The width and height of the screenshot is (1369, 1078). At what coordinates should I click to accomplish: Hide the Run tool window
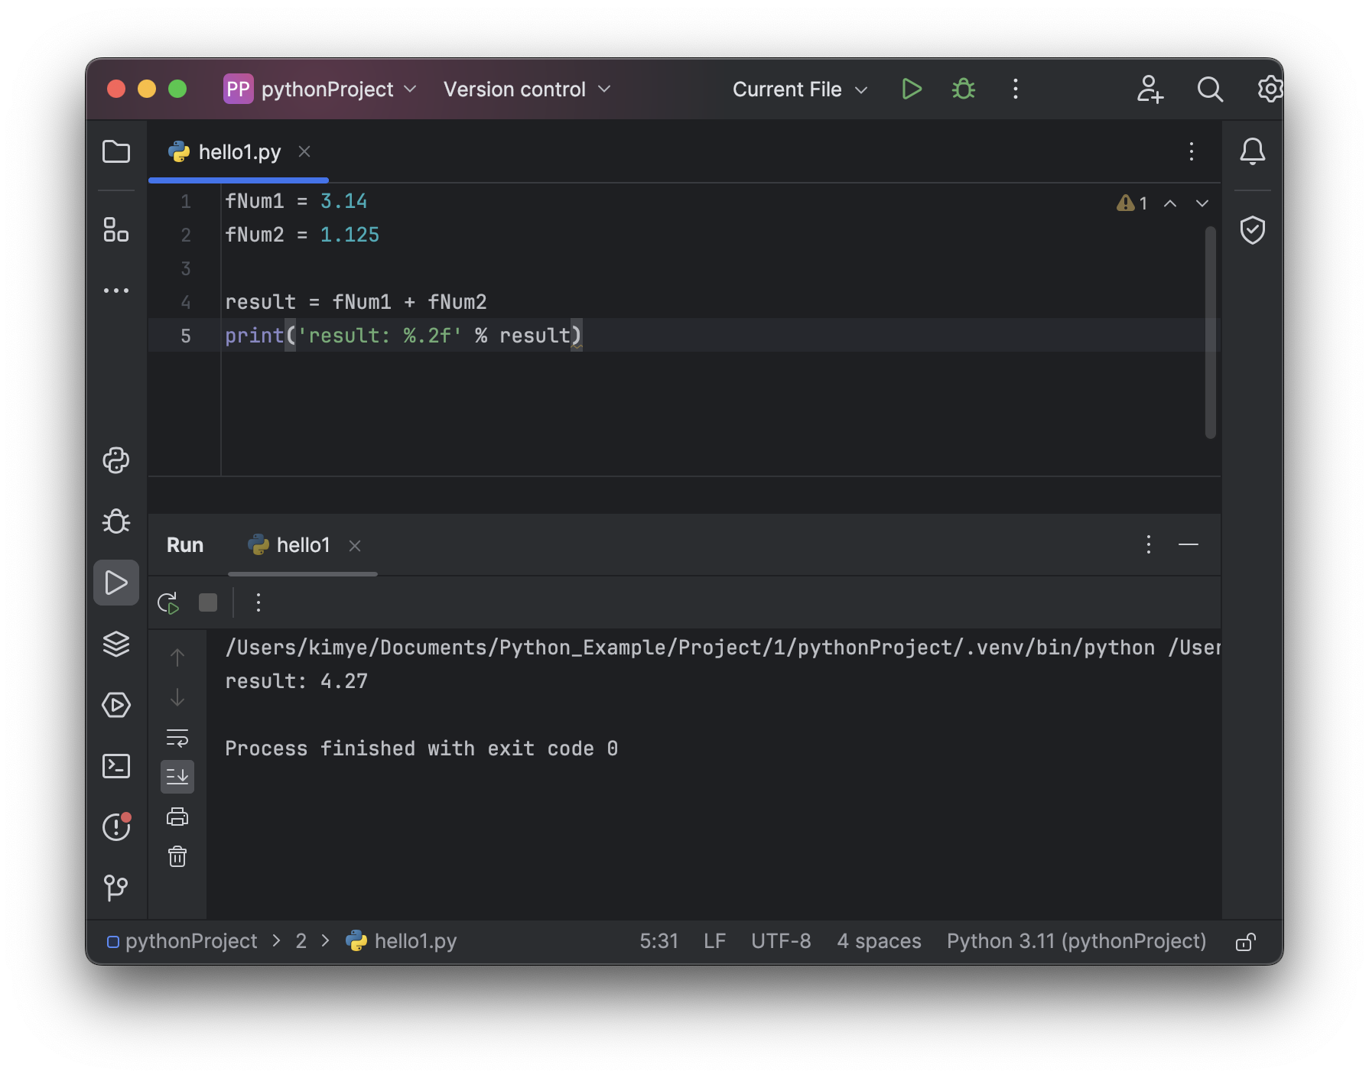[x=1189, y=544]
